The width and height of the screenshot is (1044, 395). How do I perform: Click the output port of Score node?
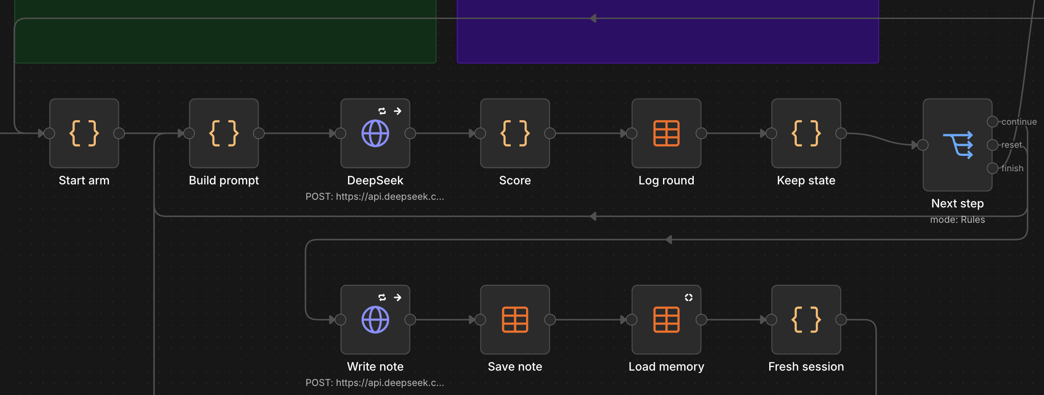coord(550,133)
